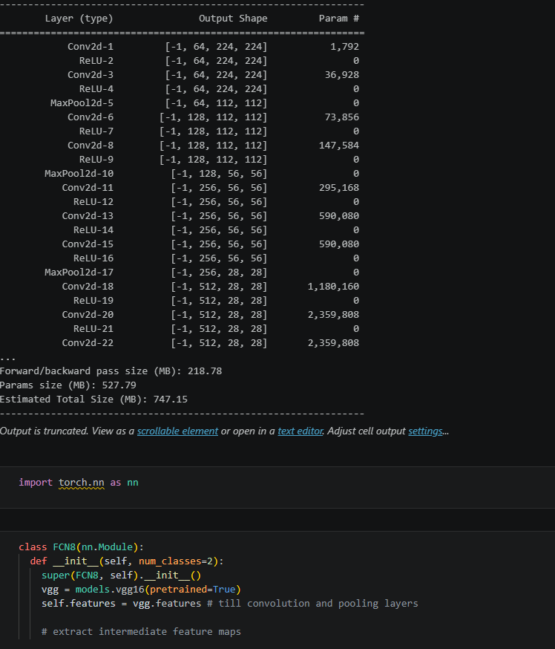Click the class FCN8 definition line
The image size is (555, 649).
coord(81,547)
